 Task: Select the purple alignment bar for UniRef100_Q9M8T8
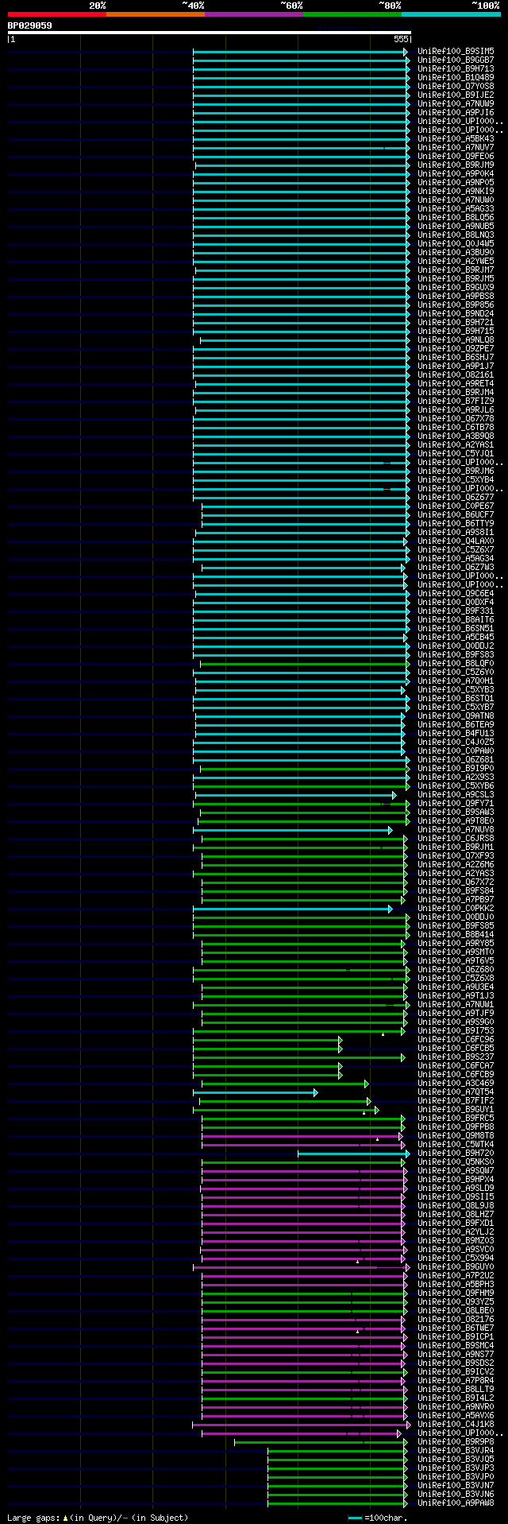tap(302, 1136)
